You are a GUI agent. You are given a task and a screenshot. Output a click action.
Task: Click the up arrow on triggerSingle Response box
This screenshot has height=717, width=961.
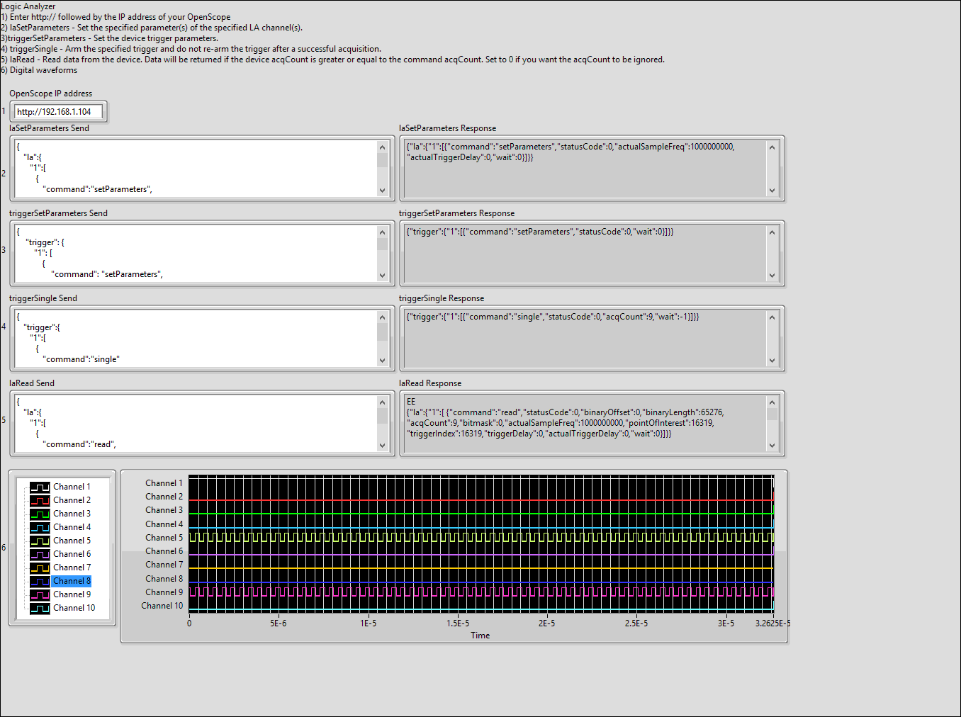pyautogui.click(x=772, y=317)
